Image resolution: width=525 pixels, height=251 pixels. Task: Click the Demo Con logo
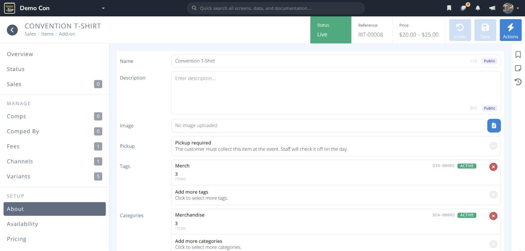coord(10,8)
